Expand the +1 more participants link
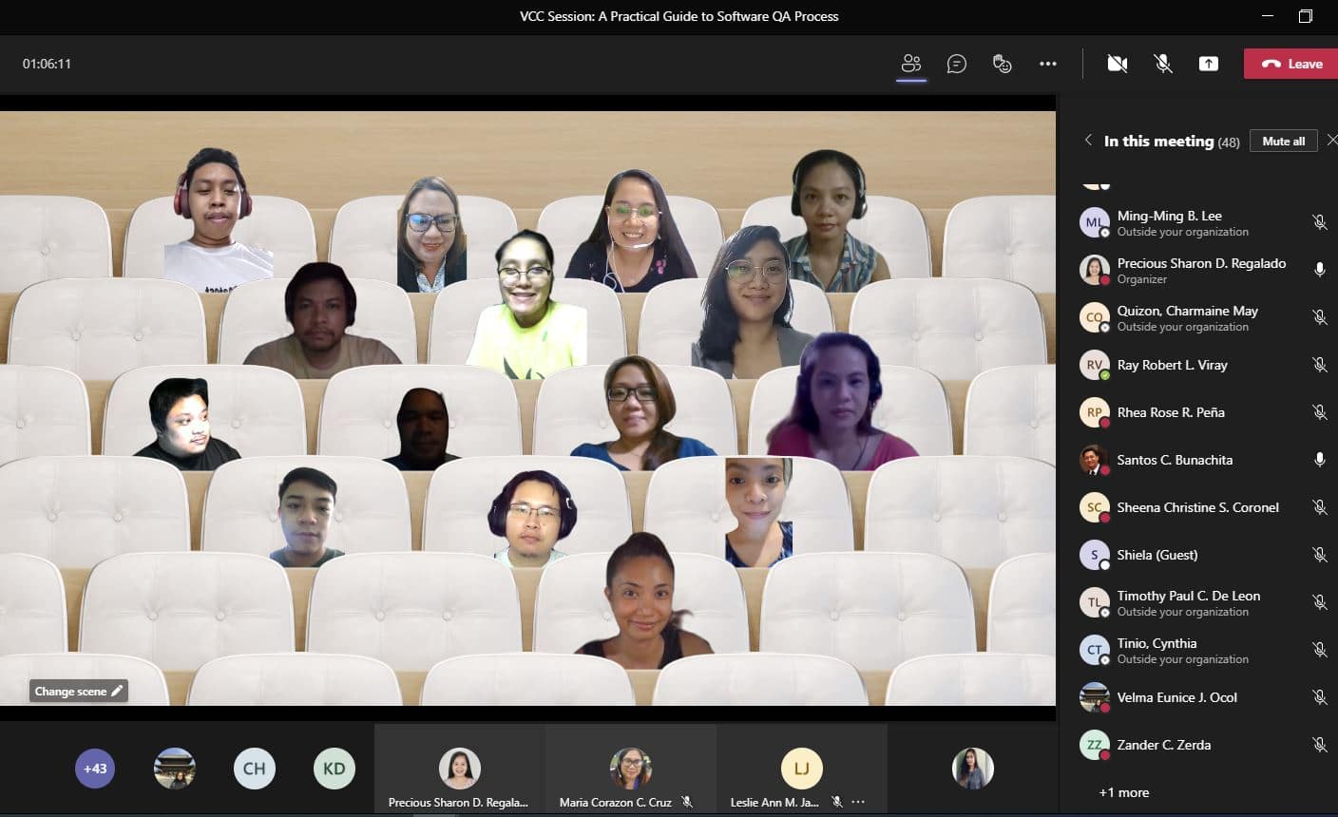The height and width of the screenshot is (817, 1338). click(1124, 792)
